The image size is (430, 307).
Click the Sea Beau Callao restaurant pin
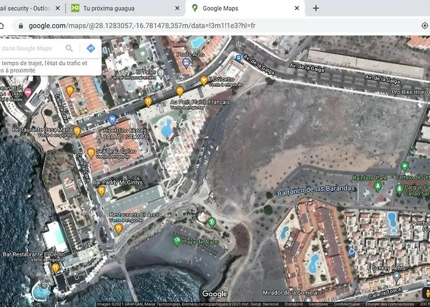click(91, 153)
